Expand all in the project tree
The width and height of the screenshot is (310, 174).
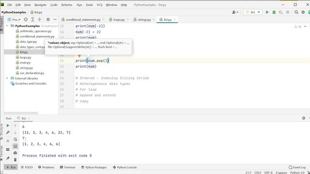(x=32, y=19)
